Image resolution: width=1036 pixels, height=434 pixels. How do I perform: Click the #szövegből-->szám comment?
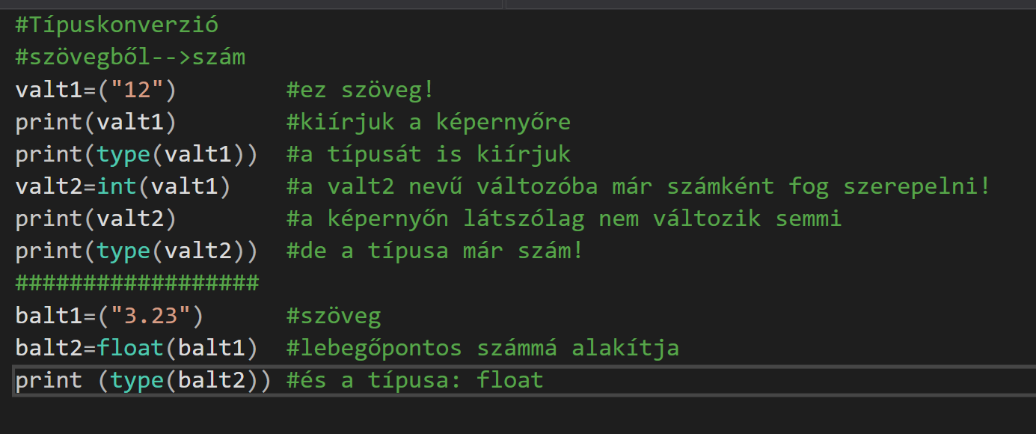(130, 57)
